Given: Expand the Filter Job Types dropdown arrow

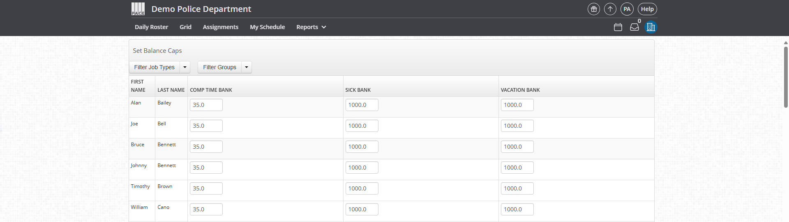Looking at the screenshot, I should 185,67.
